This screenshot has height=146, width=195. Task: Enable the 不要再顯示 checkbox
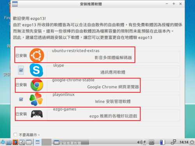[15, 134]
